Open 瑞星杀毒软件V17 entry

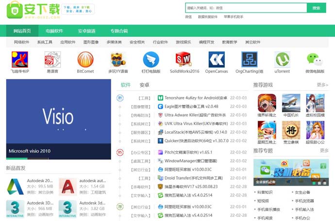pyautogui.click(x=191, y=187)
